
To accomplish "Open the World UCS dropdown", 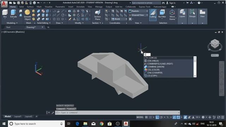I will (x=119, y=19).
